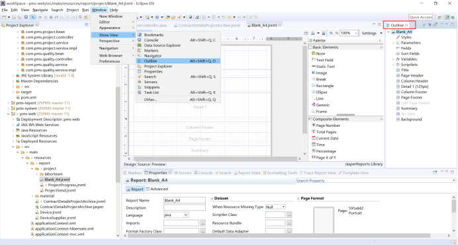Expand the Scriptlets node in Outline
The image size is (458, 245).
(x=393, y=65)
